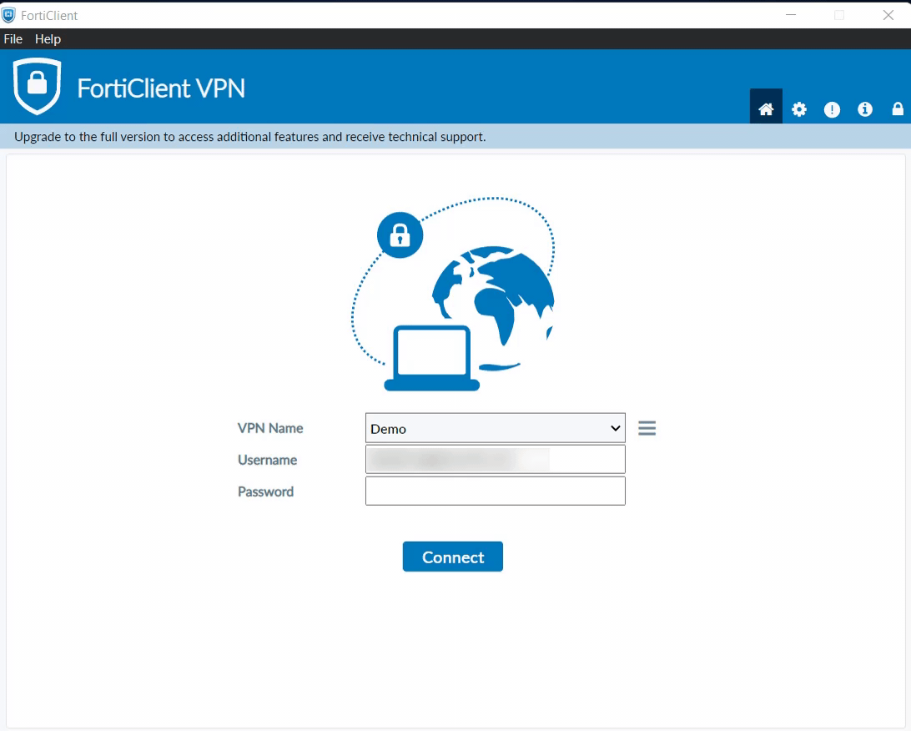Click the FortiClient shield logo
Image resolution: width=911 pixels, height=731 pixels.
pyautogui.click(x=38, y=86)
